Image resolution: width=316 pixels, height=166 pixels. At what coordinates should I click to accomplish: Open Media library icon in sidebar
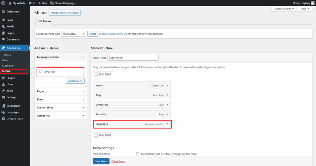click(x=3, y=27)
